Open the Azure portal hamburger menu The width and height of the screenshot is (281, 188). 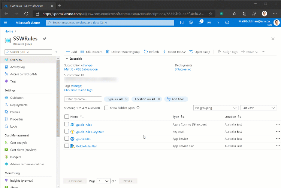click(6, 23)
